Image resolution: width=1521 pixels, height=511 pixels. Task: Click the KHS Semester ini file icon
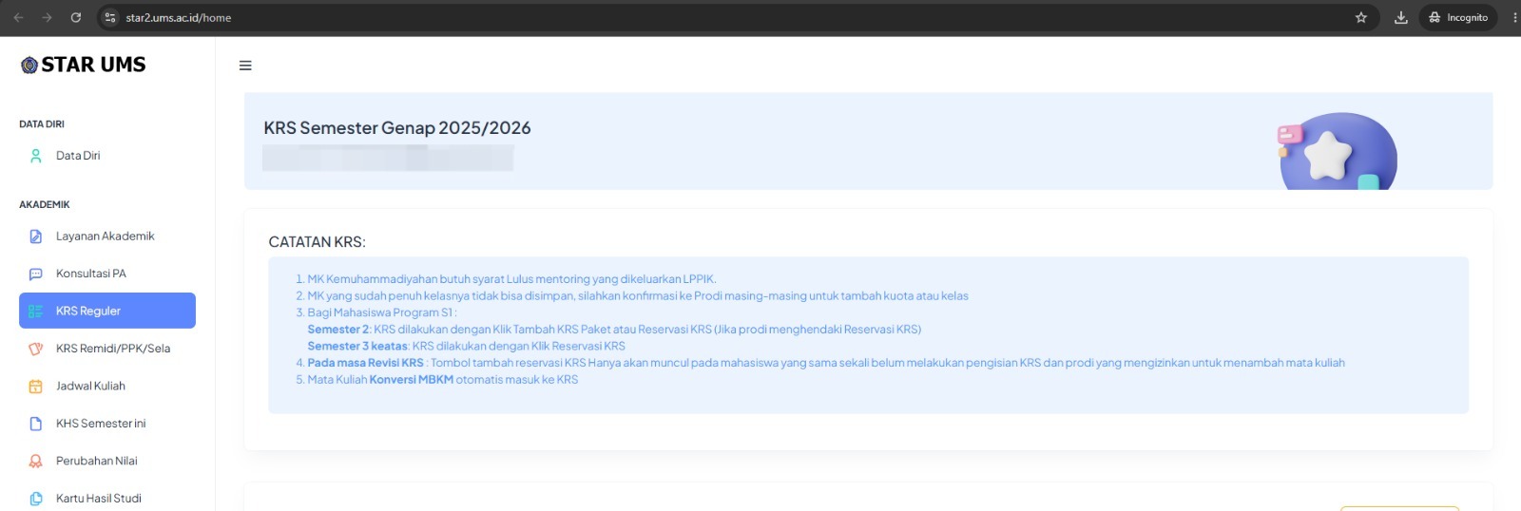click(x=36, y=424)
